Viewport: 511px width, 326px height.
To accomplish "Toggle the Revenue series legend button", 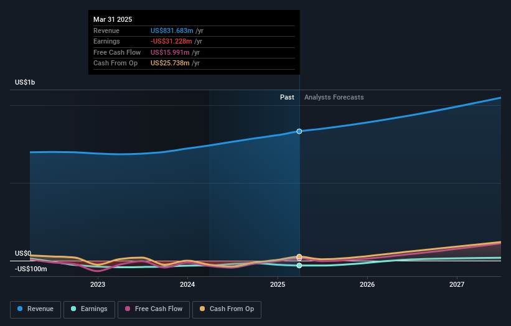I will (35, 309).
